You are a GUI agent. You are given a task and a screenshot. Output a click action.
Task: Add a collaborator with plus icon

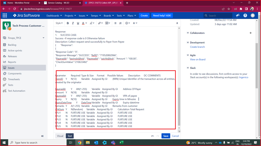[251, 33]
